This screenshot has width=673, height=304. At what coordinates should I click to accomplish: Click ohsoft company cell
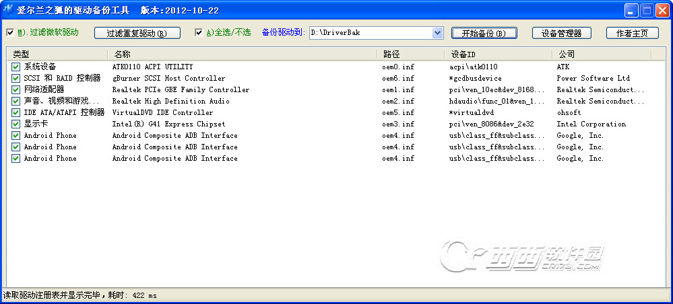point(569,113)
